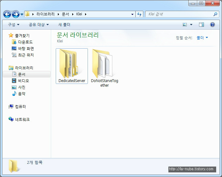This screenshot has height=177, width=222.
Task: Select 라이브러리 in the address bar path
Action: [x=45, y=14]
